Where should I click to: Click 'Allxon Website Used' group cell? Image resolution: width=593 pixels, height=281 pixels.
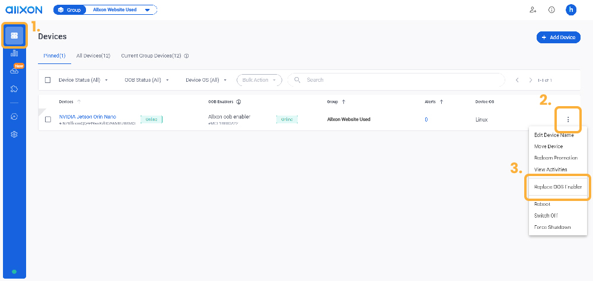349,120
